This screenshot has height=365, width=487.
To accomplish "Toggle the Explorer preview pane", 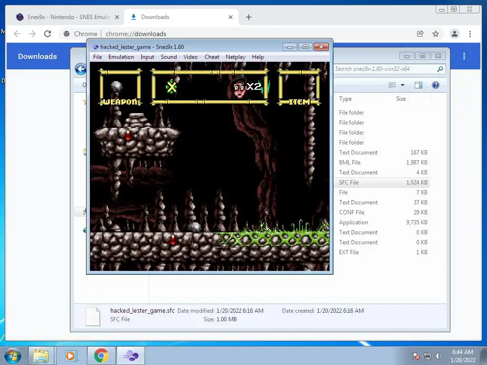I will point(419,85).
